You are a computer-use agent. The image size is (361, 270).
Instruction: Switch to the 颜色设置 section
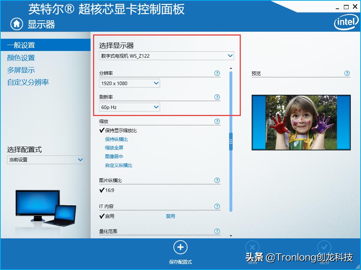pos(20,57)
